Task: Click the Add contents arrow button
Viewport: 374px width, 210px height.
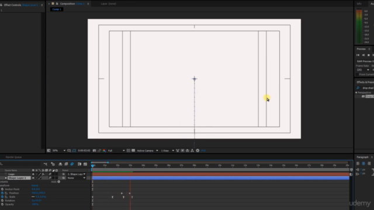Action: pos(58,181)
